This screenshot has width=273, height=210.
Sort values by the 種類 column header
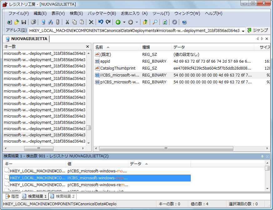pos(146,47)
